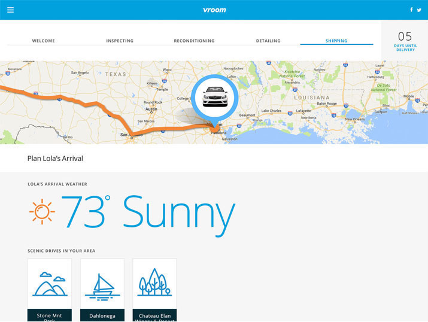Viewport: 428px width, 322px height.
Task: Open Chateau Elan Winery & Resort label
Action: [x=154, y=315]
